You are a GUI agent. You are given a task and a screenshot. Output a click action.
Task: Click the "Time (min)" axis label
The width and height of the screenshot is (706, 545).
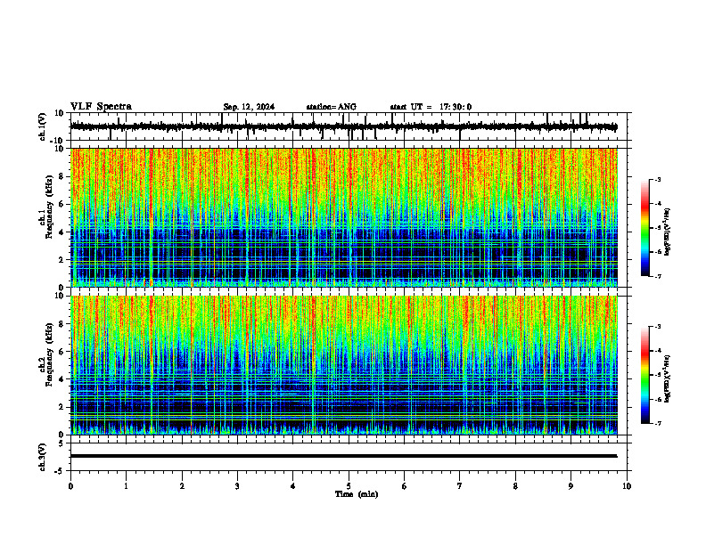[x=357, y=494]
